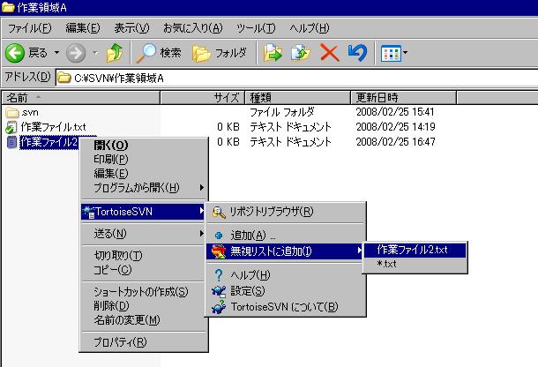
Task: Click the 作業領域A title bar folder icon
Action: 8,8
